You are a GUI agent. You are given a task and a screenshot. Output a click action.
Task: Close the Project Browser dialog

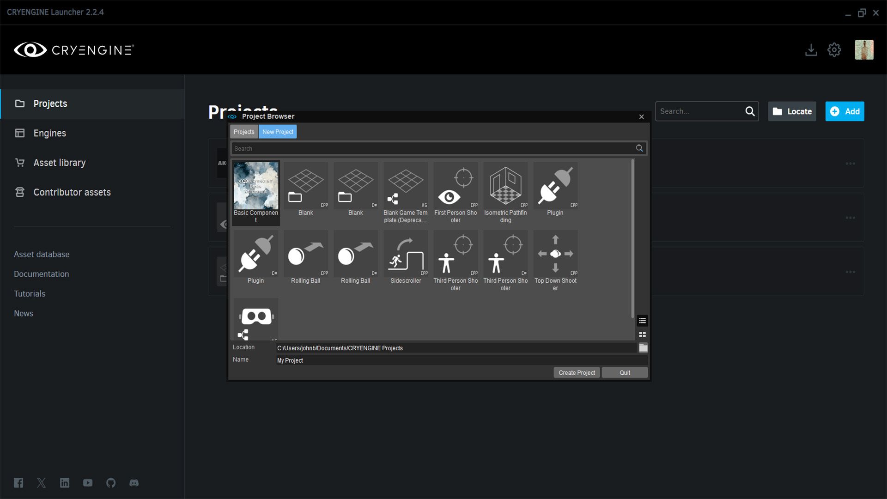(641, 117)
